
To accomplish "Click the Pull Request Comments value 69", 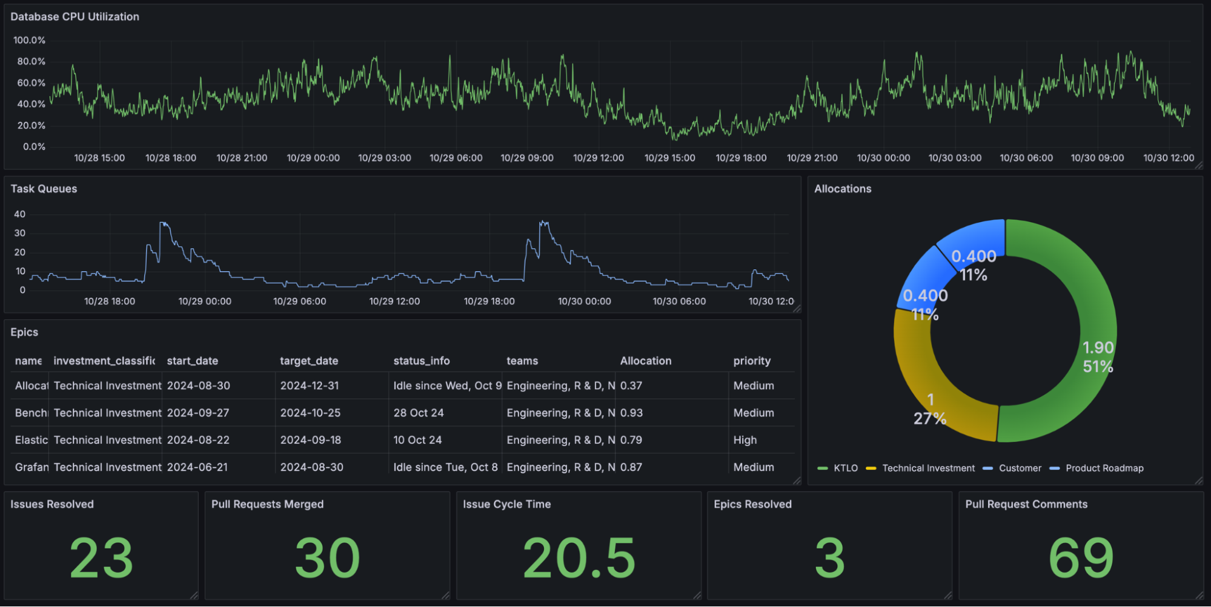I will click(x=1081, y=558).
